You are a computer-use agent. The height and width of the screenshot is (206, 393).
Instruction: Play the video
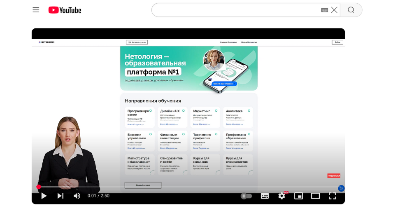coord(44,196)
